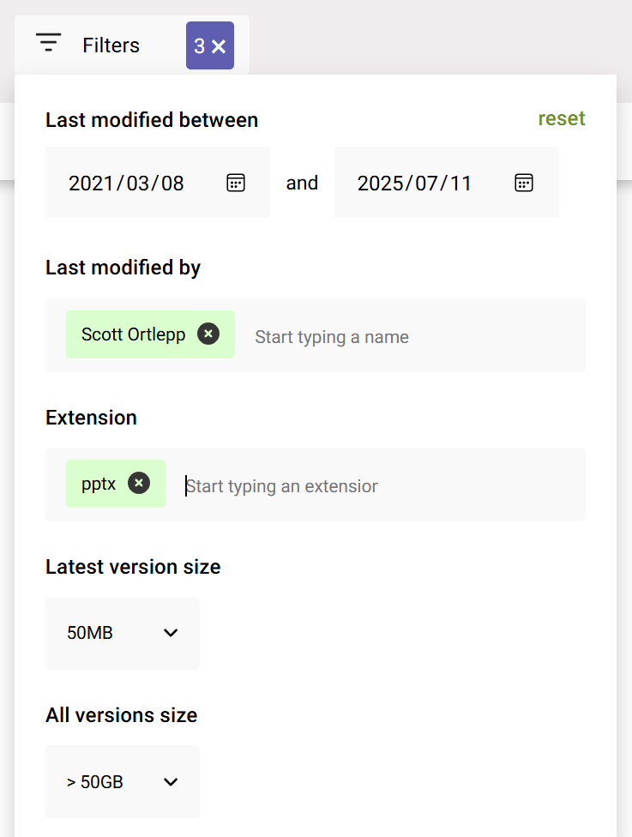Open the Latest version size dropdown
The image size is (632, 837).
(x=122, y=633)
